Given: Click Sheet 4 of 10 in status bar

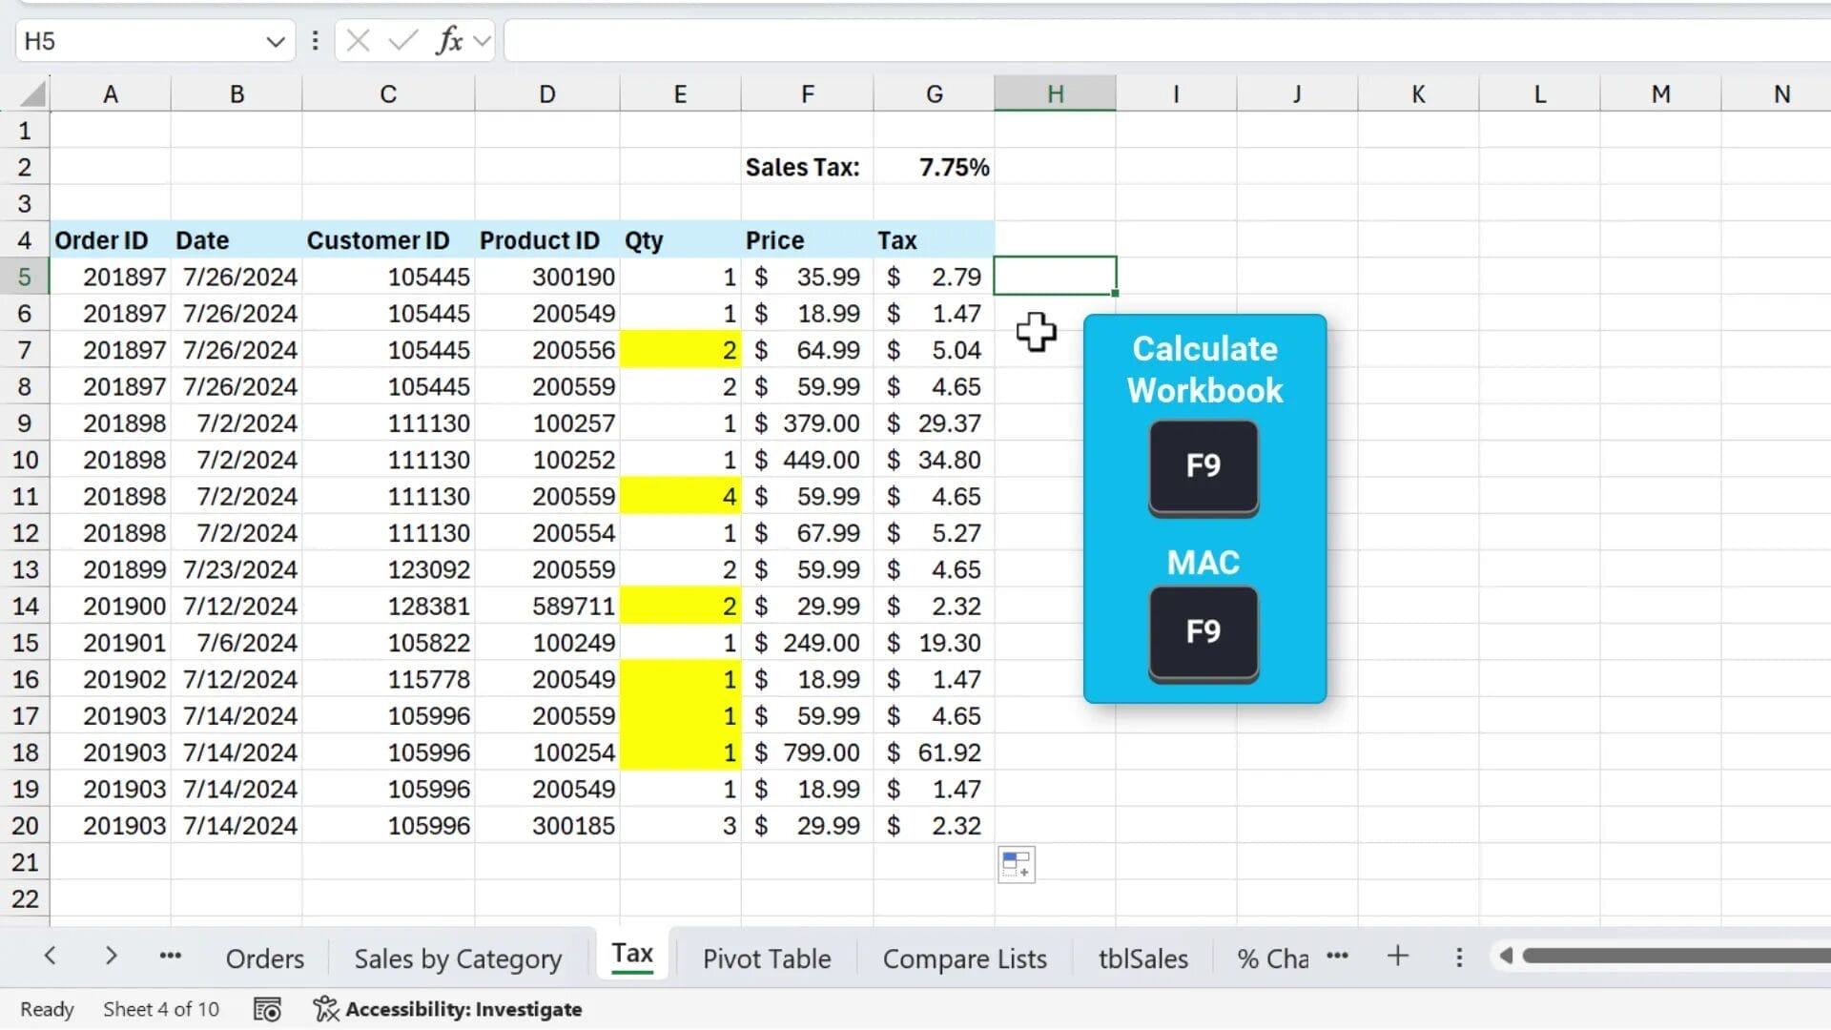Looking at the screenshot, I should [x=160, y=1008].
